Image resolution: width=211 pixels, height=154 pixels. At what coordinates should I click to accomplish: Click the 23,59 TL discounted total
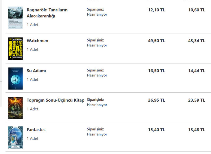pyautogui.click(x=196, y=100)
